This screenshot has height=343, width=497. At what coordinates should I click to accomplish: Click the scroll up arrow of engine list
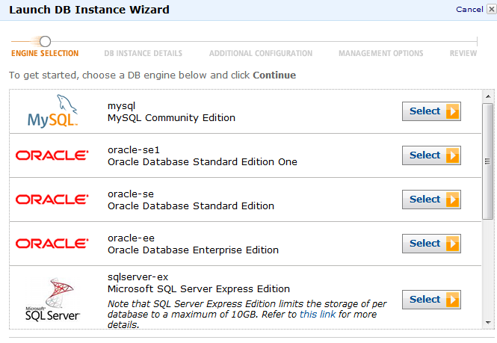(488, 96)
